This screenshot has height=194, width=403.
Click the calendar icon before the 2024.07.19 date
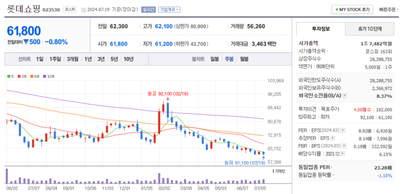click(x=83, y=10)
